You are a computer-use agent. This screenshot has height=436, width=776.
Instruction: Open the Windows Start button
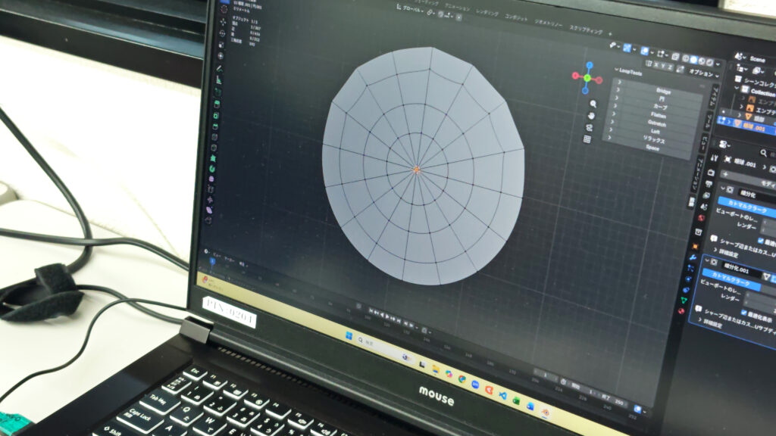[349, 336]
